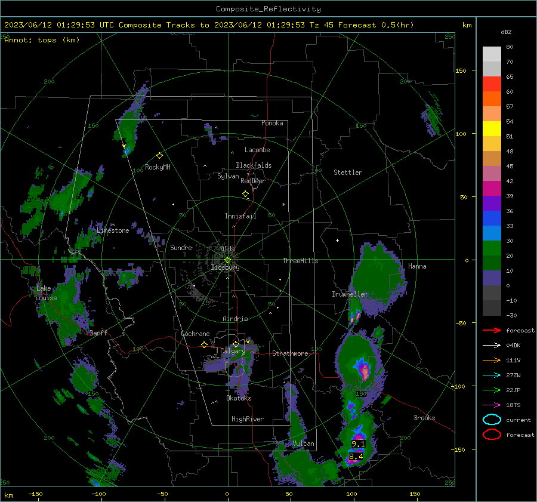Click the yellow diamond marker near RedDeer

tap(246, 194)
